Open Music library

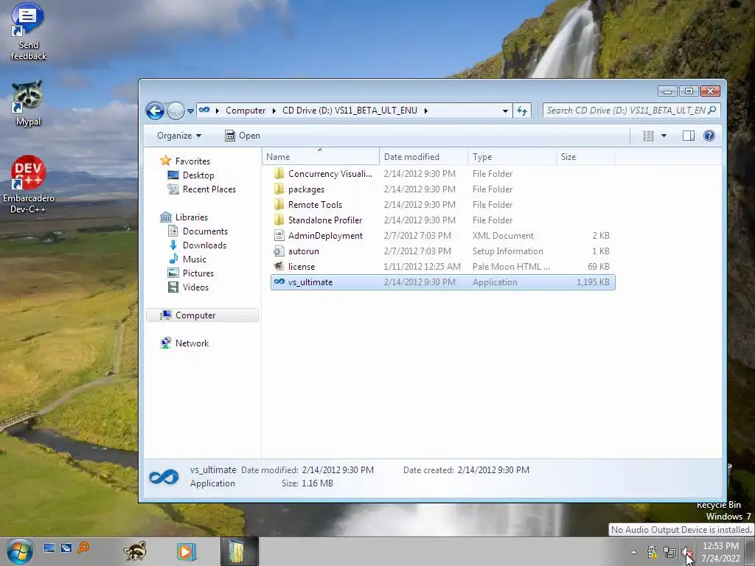[x=194, y=259]
